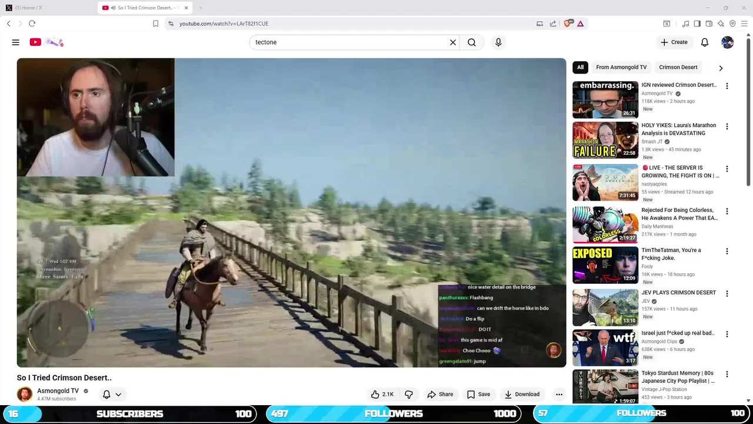Open the Create menu
Viewport: 753px width, 424px height.
point(674,42)
